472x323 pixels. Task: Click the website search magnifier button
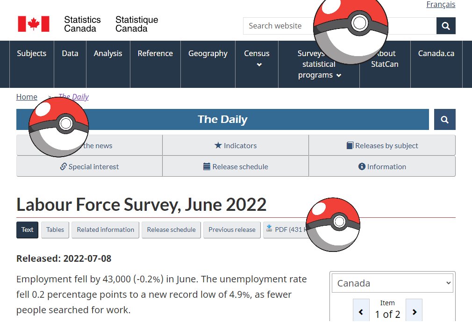pyautogui.click(x=446, y=26)
